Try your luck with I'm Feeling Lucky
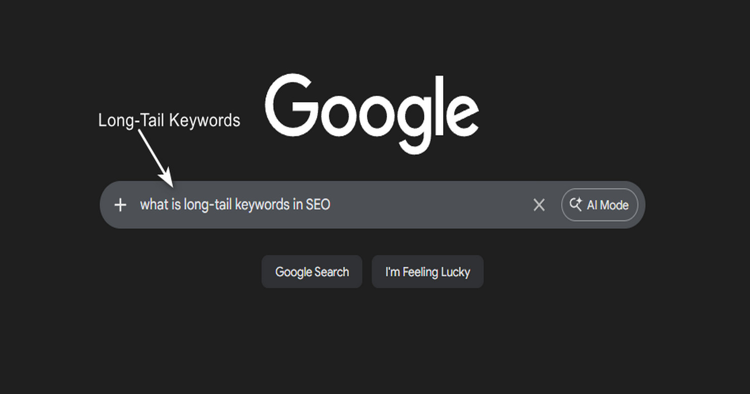This screenshot has width=750, height=394. (x=427, y=272)
